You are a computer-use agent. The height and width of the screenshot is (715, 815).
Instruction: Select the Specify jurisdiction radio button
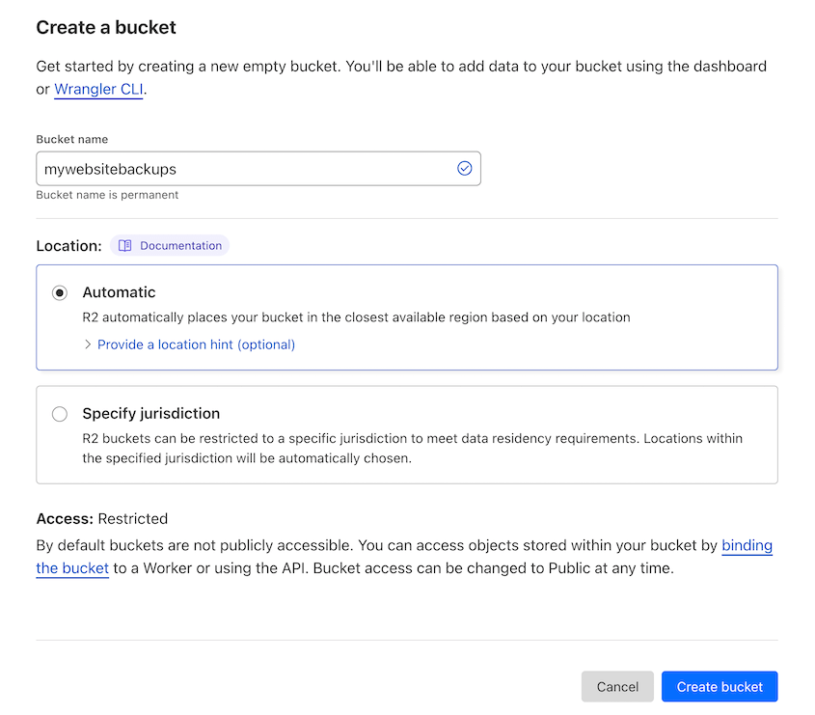click(x=60, y=414)
